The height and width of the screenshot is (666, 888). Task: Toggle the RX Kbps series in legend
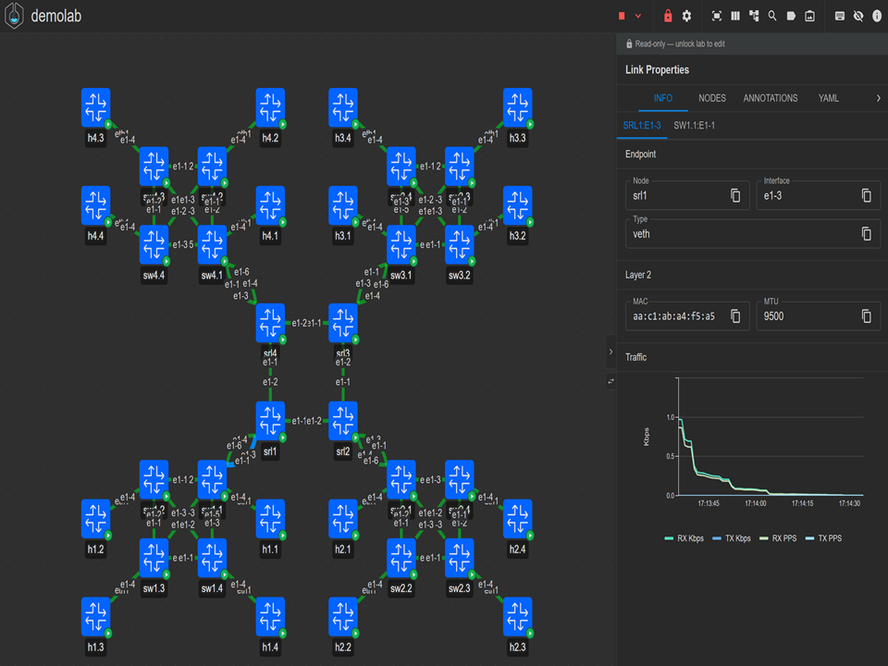684,538
